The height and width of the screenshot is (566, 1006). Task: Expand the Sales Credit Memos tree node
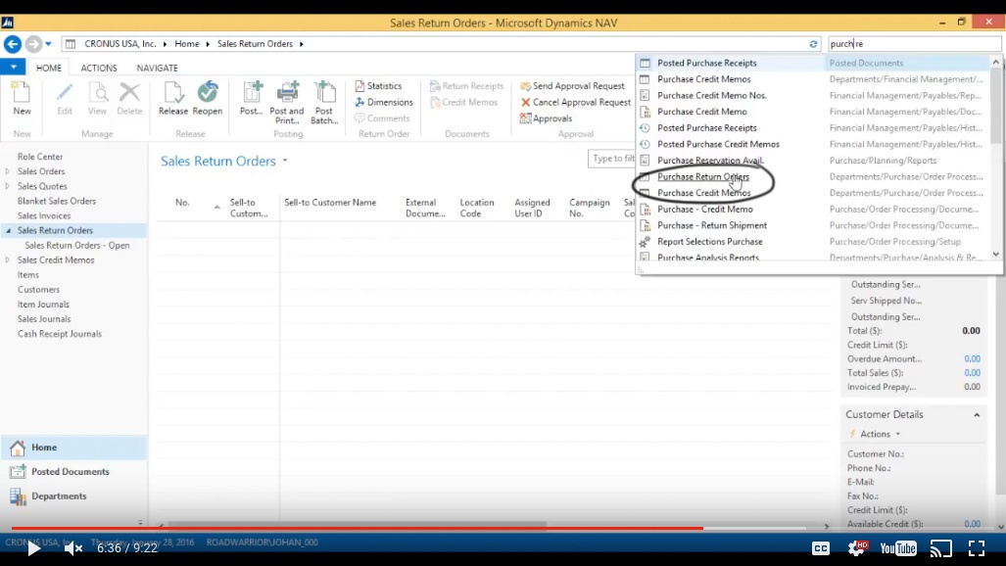tap(8, 259)
